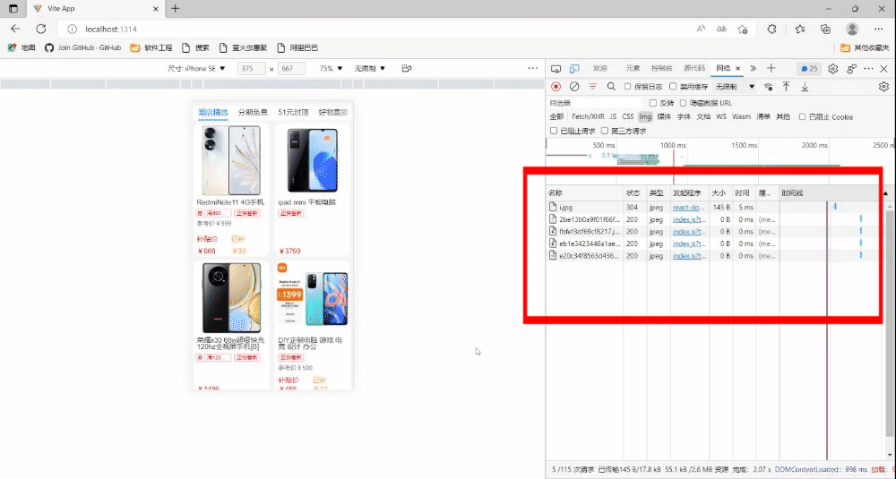Open the tab actions menu icon
The image size is (896, 479).
click(13, 9)
